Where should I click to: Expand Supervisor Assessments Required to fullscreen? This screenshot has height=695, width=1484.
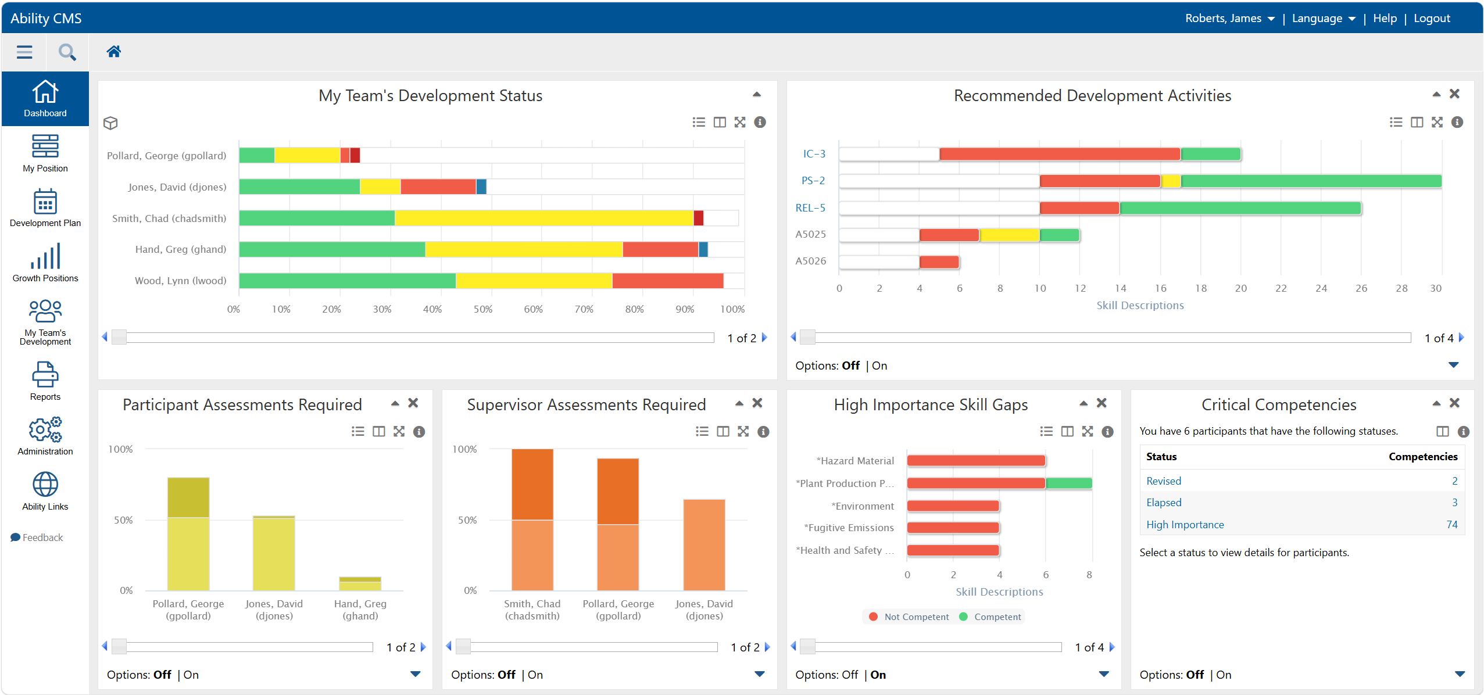pyautogui.click(x=743, y=431)
